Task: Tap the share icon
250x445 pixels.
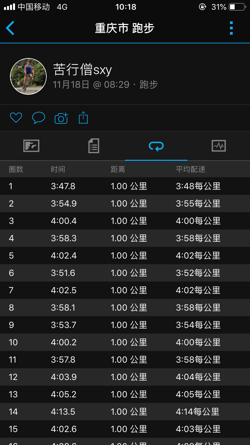Action: pyautogui.click(x=83, y=118)
